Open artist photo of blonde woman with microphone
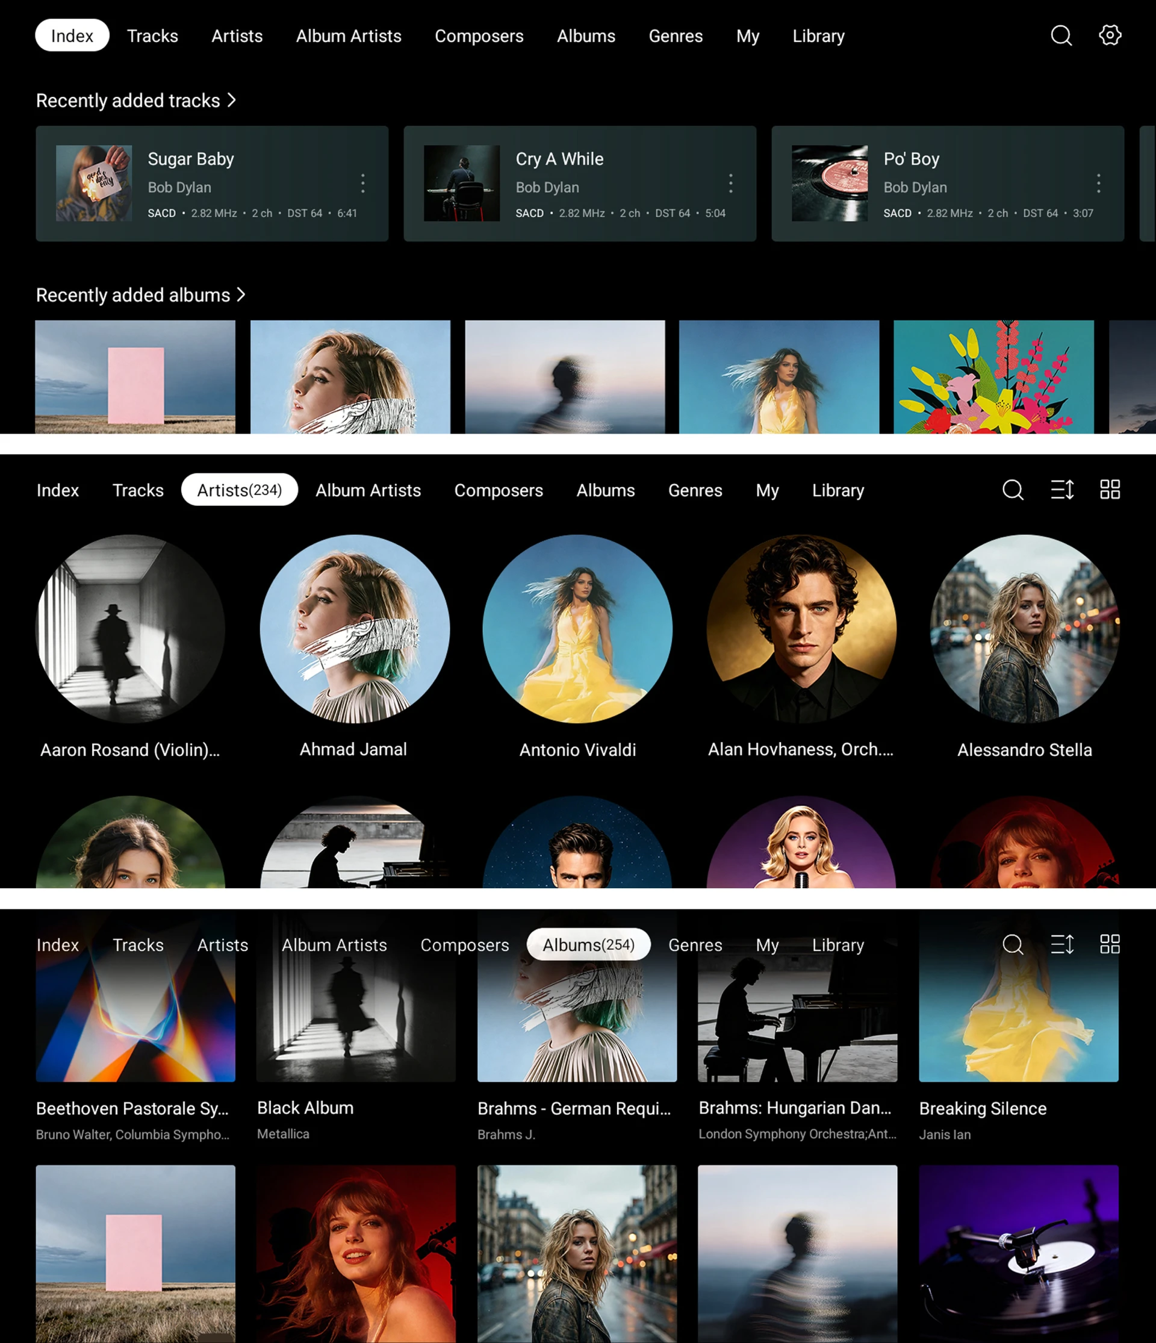Image resolution: width=1156 pixels, height=1343 pixels. [801, 842]
